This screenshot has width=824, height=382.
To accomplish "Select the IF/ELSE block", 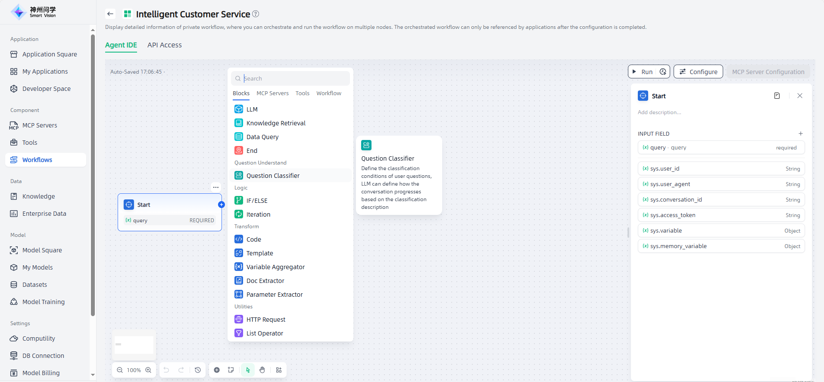I will pyautogui.click(x=257, y=201).
